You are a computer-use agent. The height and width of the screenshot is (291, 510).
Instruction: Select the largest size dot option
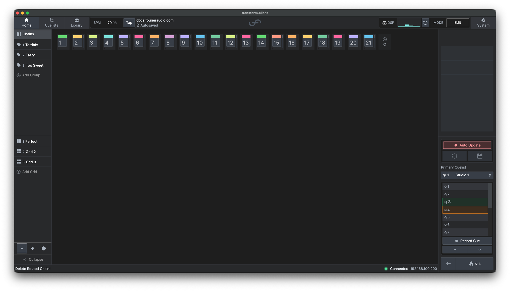tap(44, 248)
